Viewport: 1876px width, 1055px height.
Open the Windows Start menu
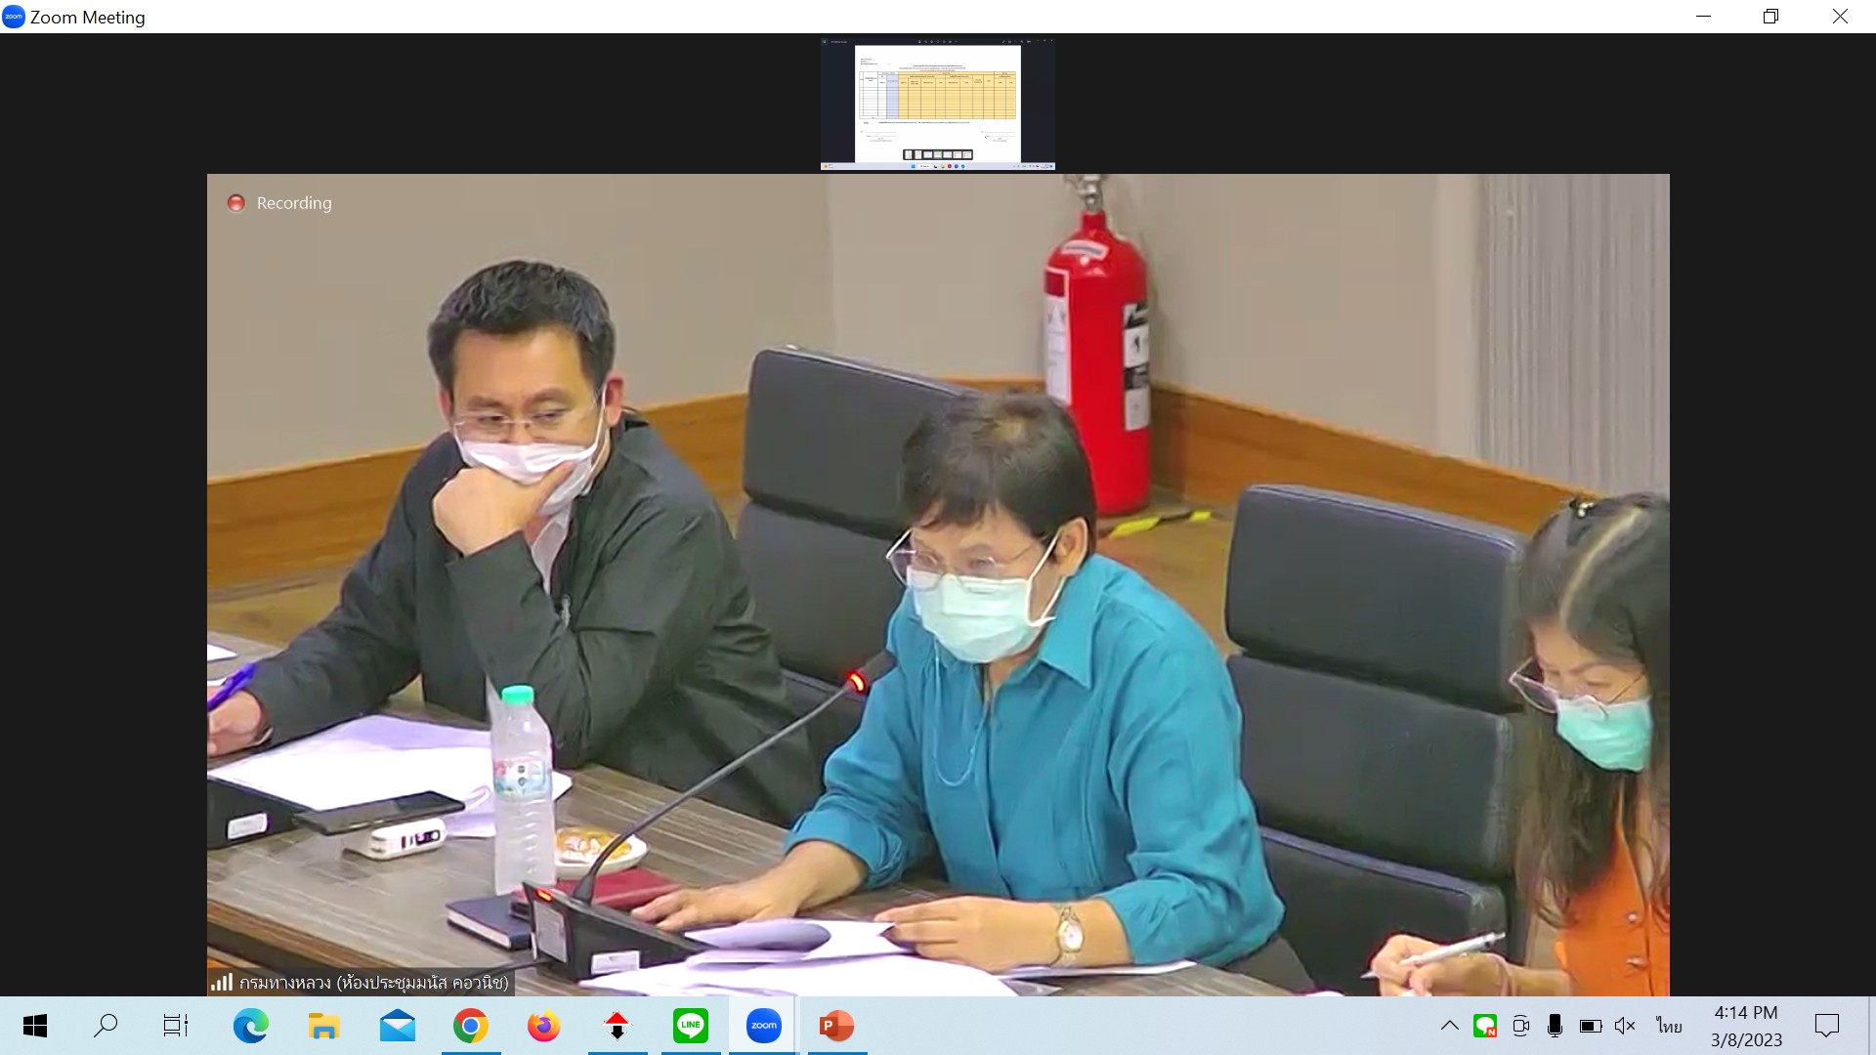point(35,1026)
